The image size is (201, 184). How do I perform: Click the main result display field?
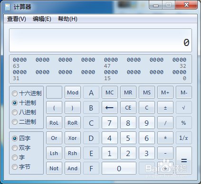click(x=100, y=40)
